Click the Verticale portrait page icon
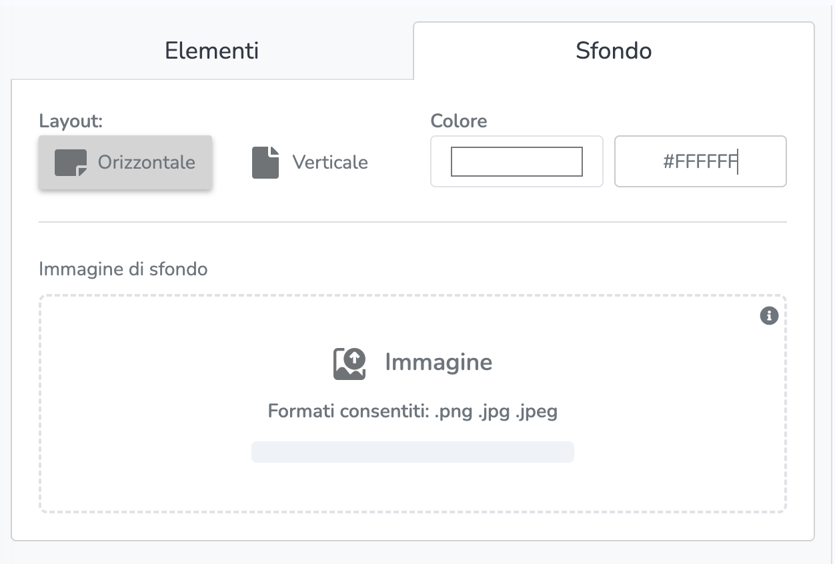835x564 pixels. [265, 162]
